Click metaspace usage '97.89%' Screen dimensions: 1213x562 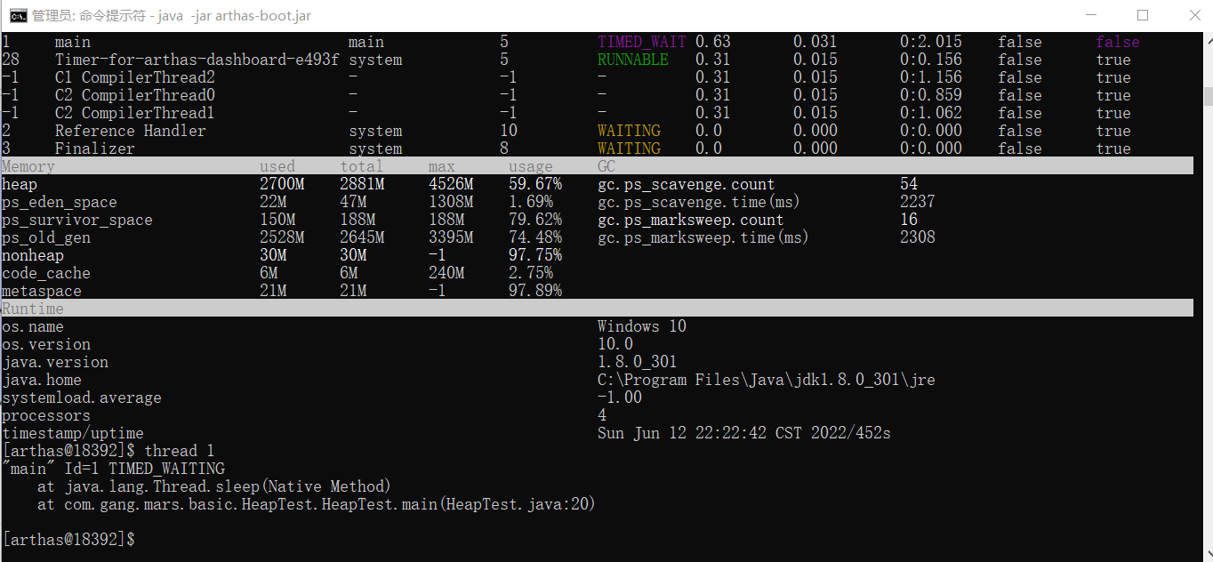(535, 291)
